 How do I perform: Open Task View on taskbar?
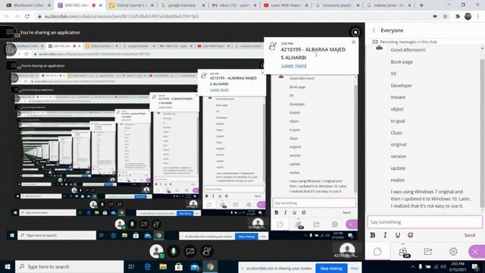click(131, 266)
